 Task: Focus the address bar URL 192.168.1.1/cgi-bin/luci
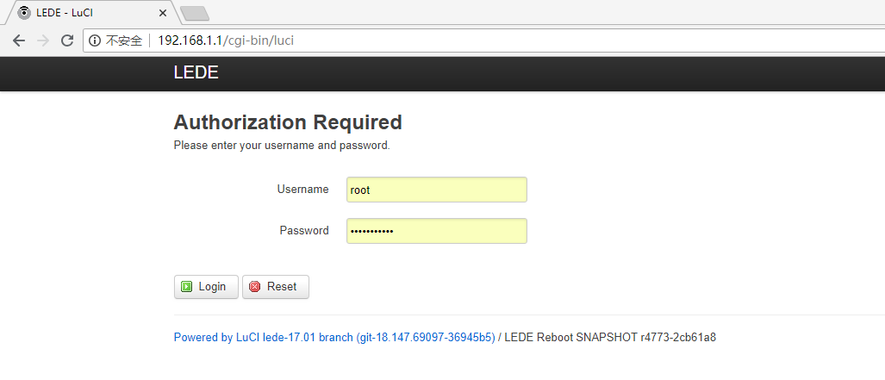[x=226, y=40]
